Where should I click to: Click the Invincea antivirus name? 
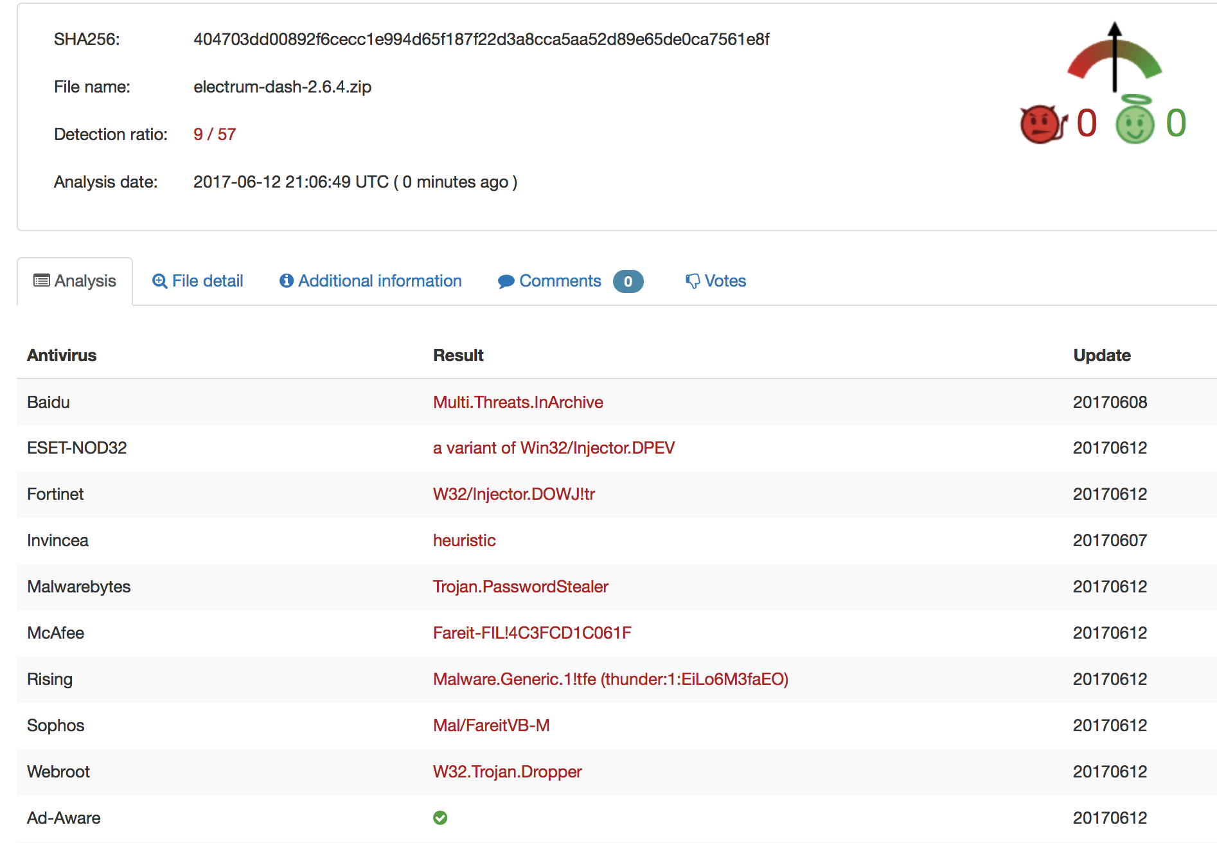pyautogui.click(x=58, y=540)
